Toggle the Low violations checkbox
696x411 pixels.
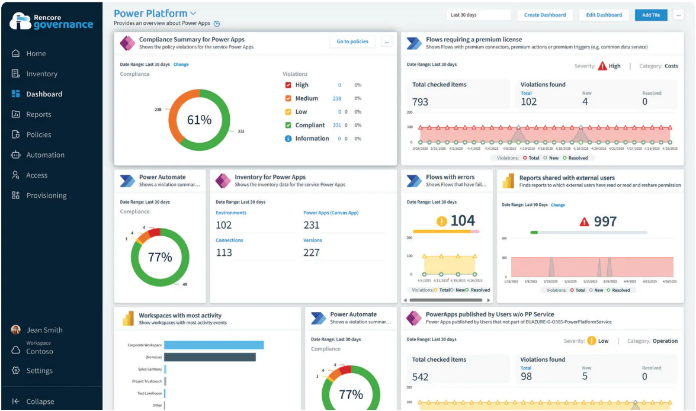click(x=288, y=112)
